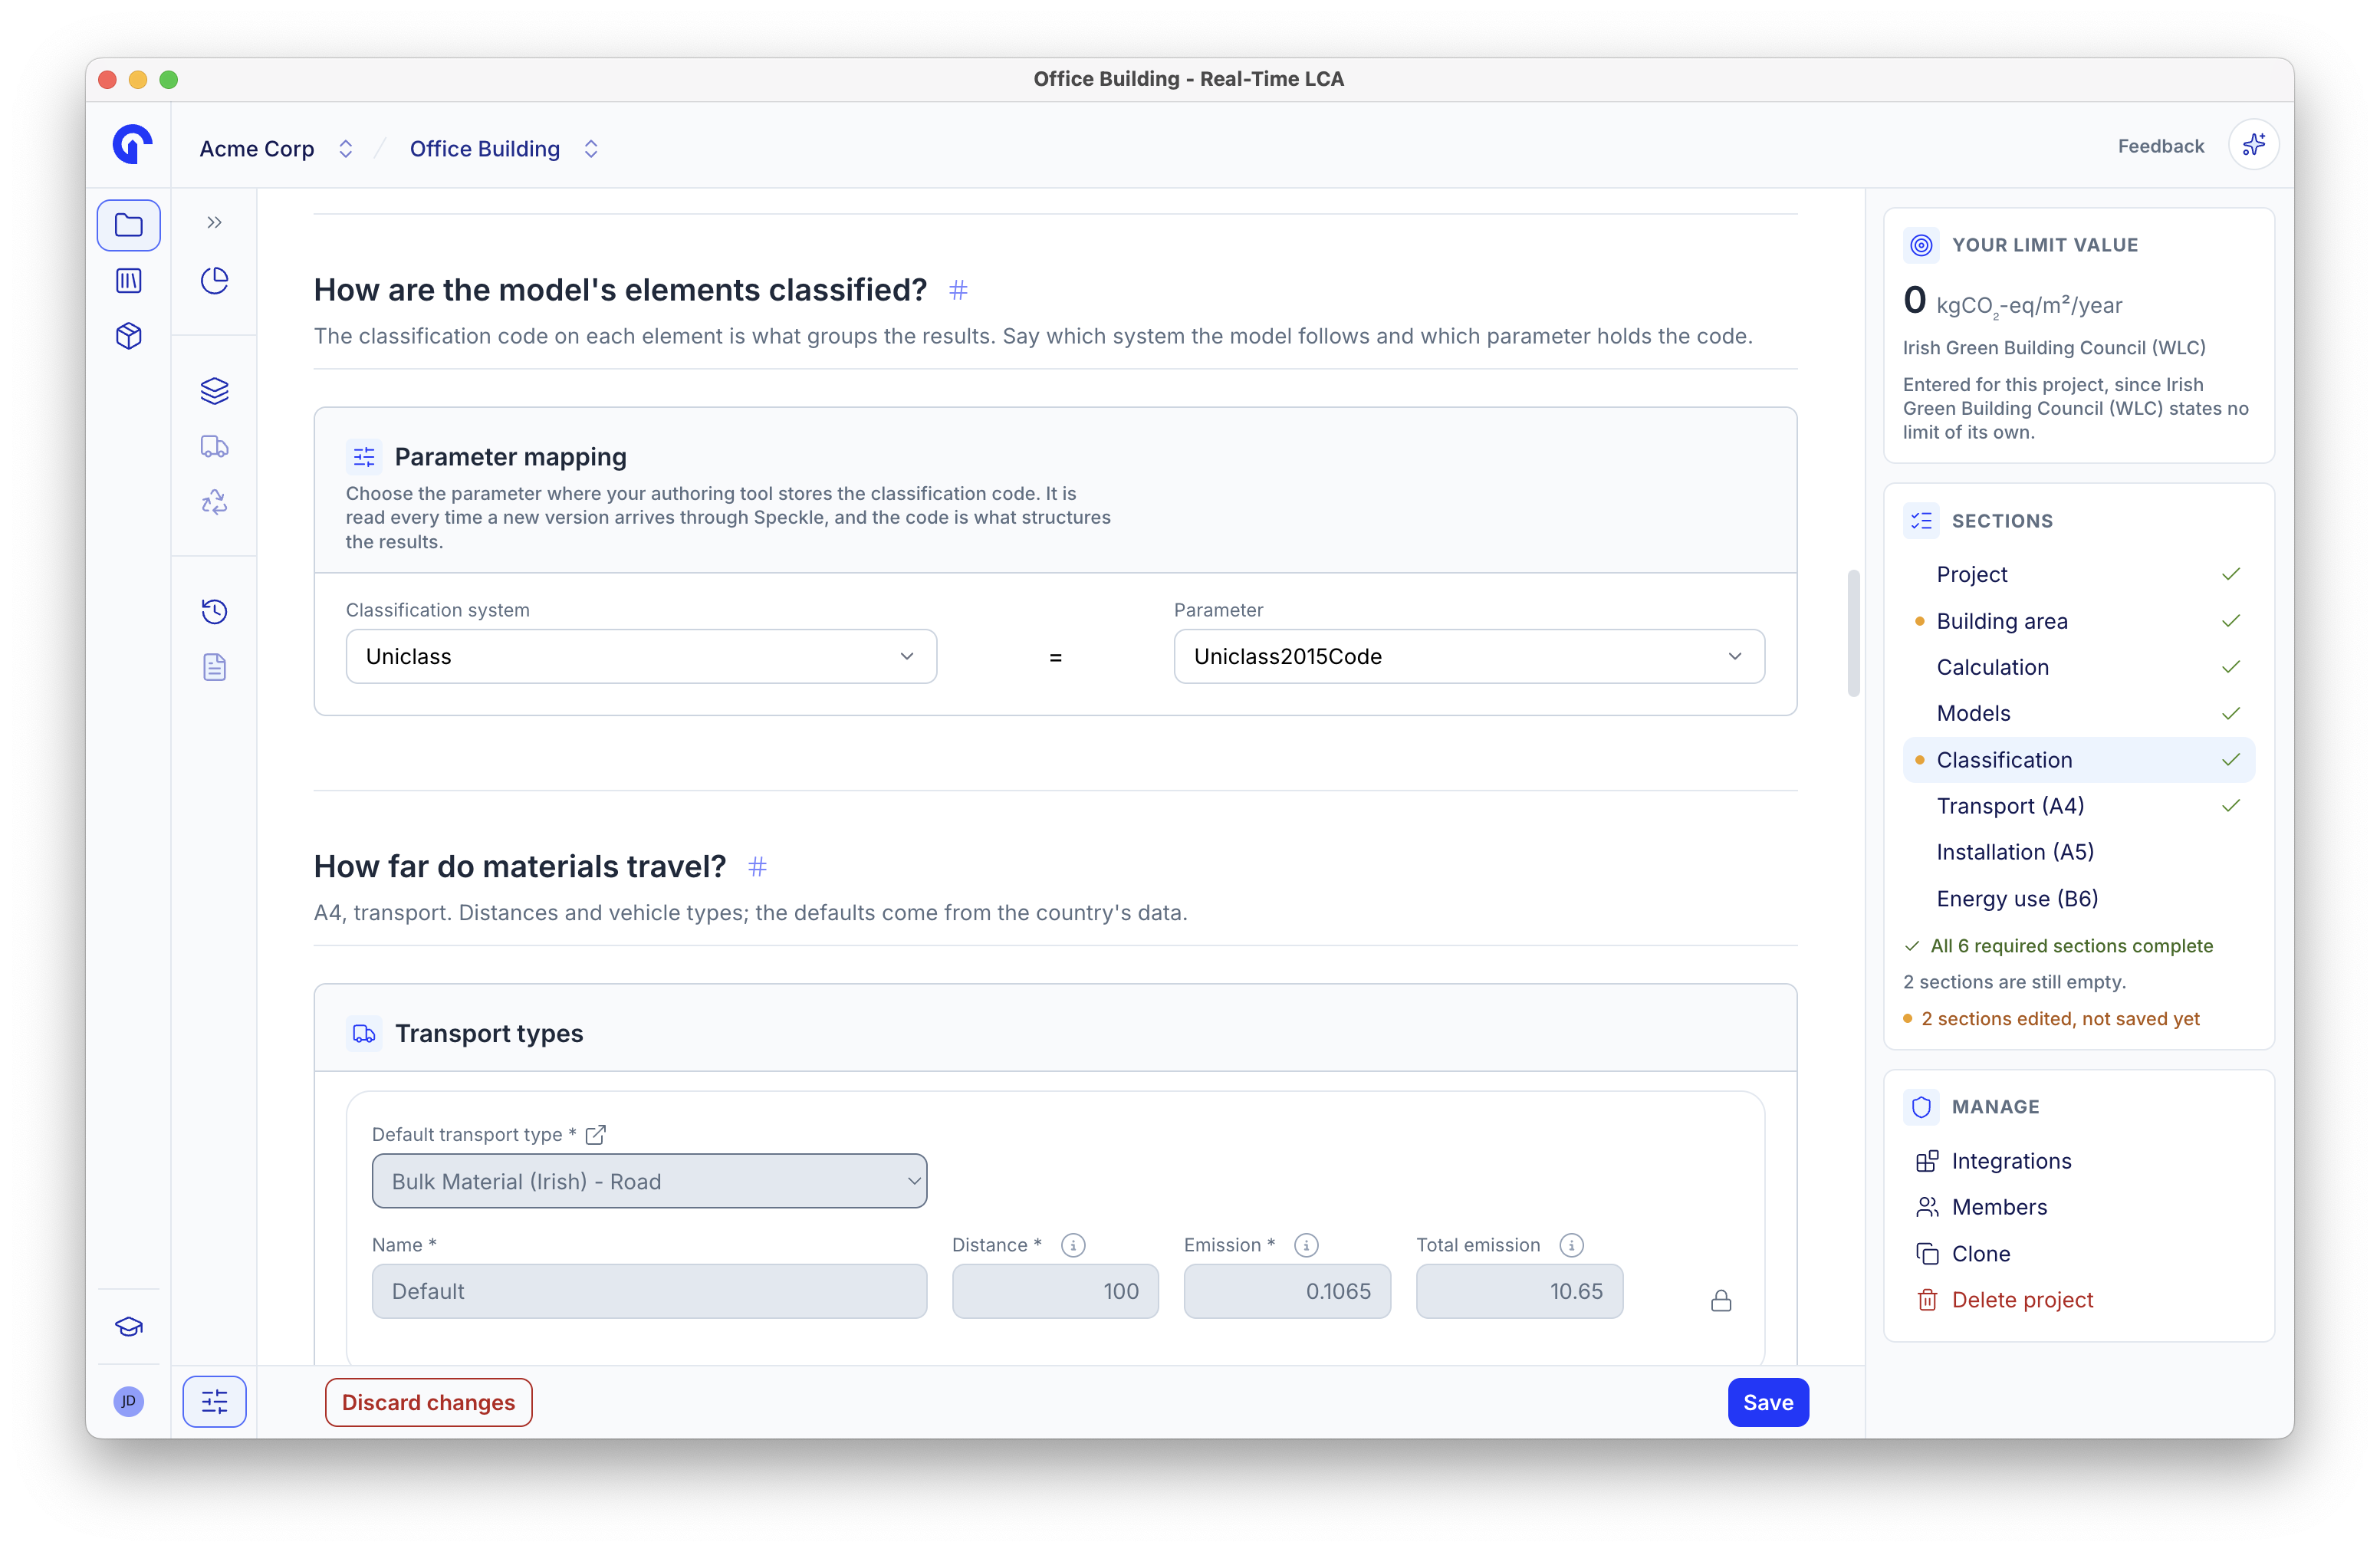Image resolution: width=2380 pixels, height=1552 pixels.
Task: Open the projects folder icon in left rail
Action: tap(128, 225)
